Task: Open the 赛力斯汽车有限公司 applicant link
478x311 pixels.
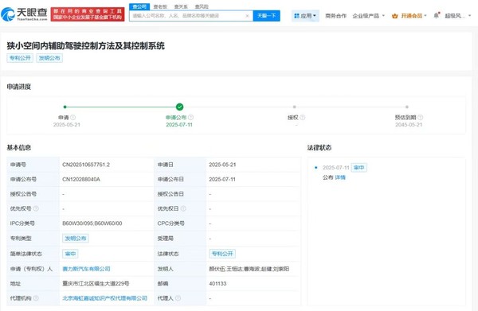Action: point(86,269)
